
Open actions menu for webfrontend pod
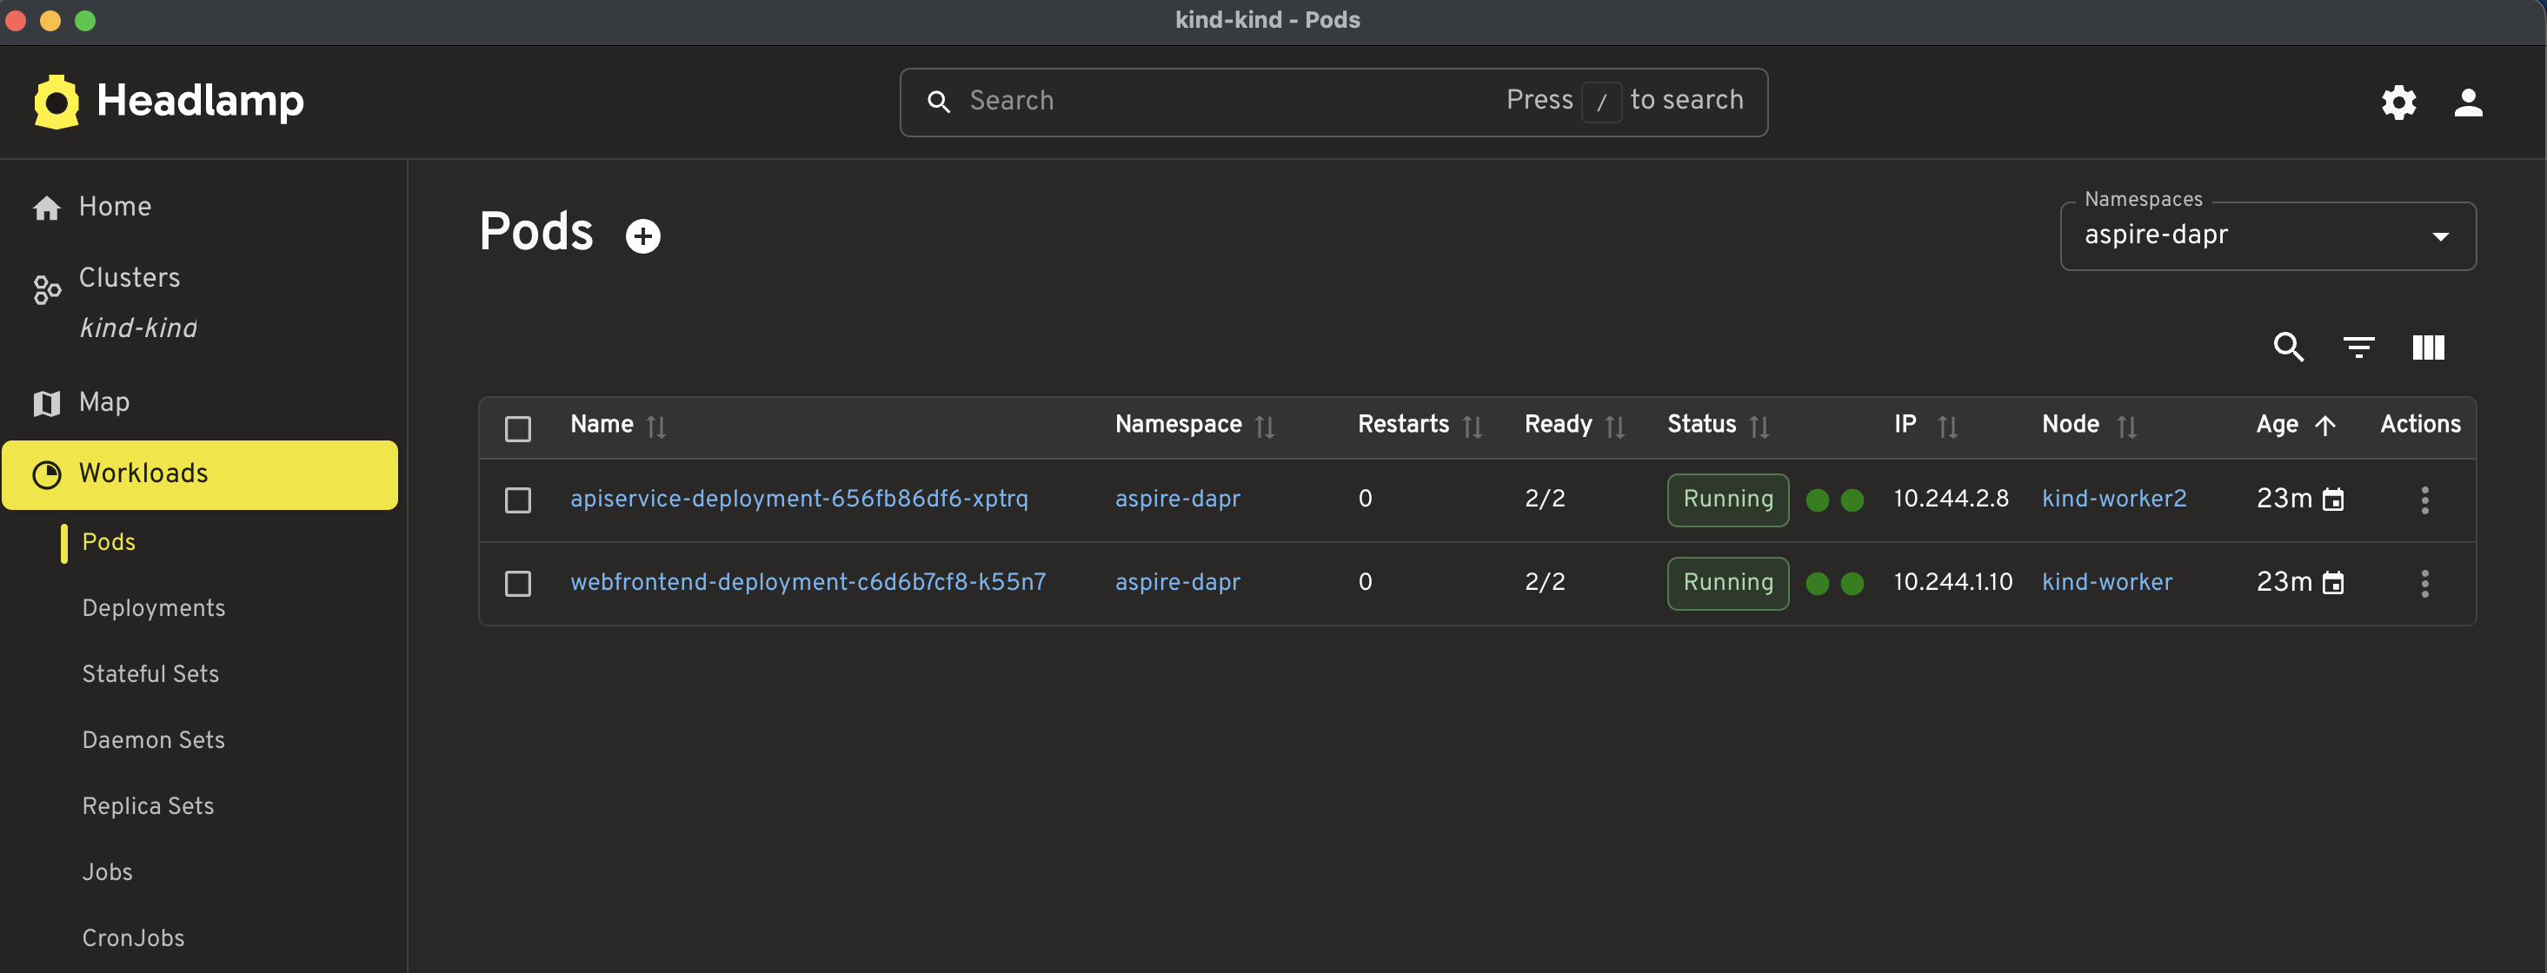(2424, 583)
